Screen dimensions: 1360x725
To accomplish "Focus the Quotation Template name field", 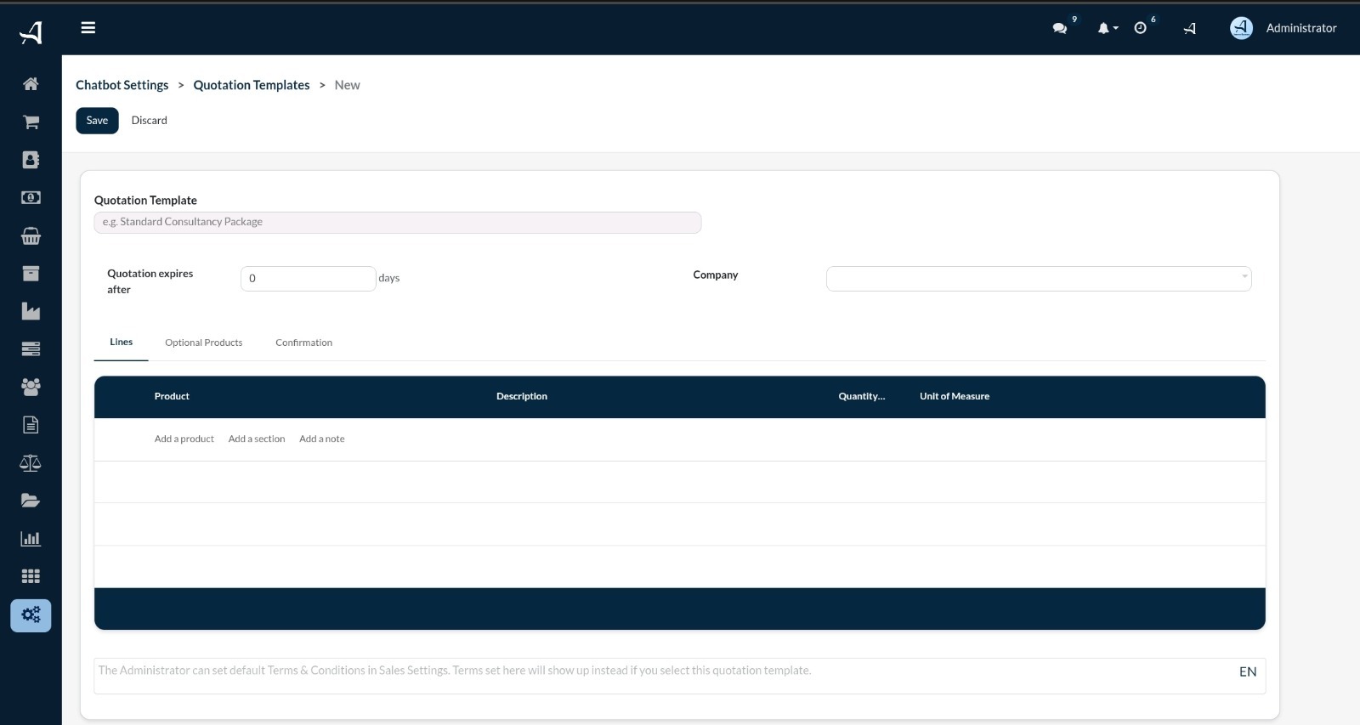I will pos(398,223).
